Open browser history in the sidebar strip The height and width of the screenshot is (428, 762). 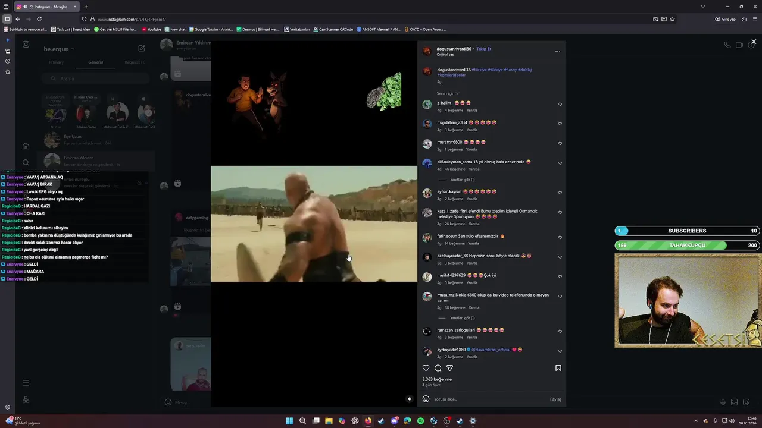pyautogui.click(x=7, y=61)
